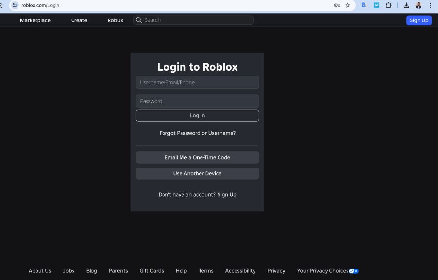438x280 pixels.
Task: Focus the Password field
Action: click(x=197, y=101)
